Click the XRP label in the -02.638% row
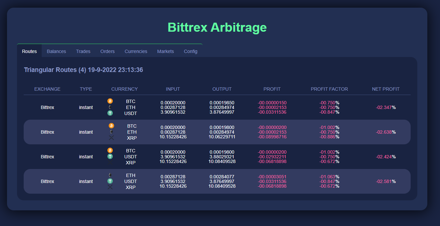Image resolution: width=440 pixels, height=226 pixels. click(132, 138)
